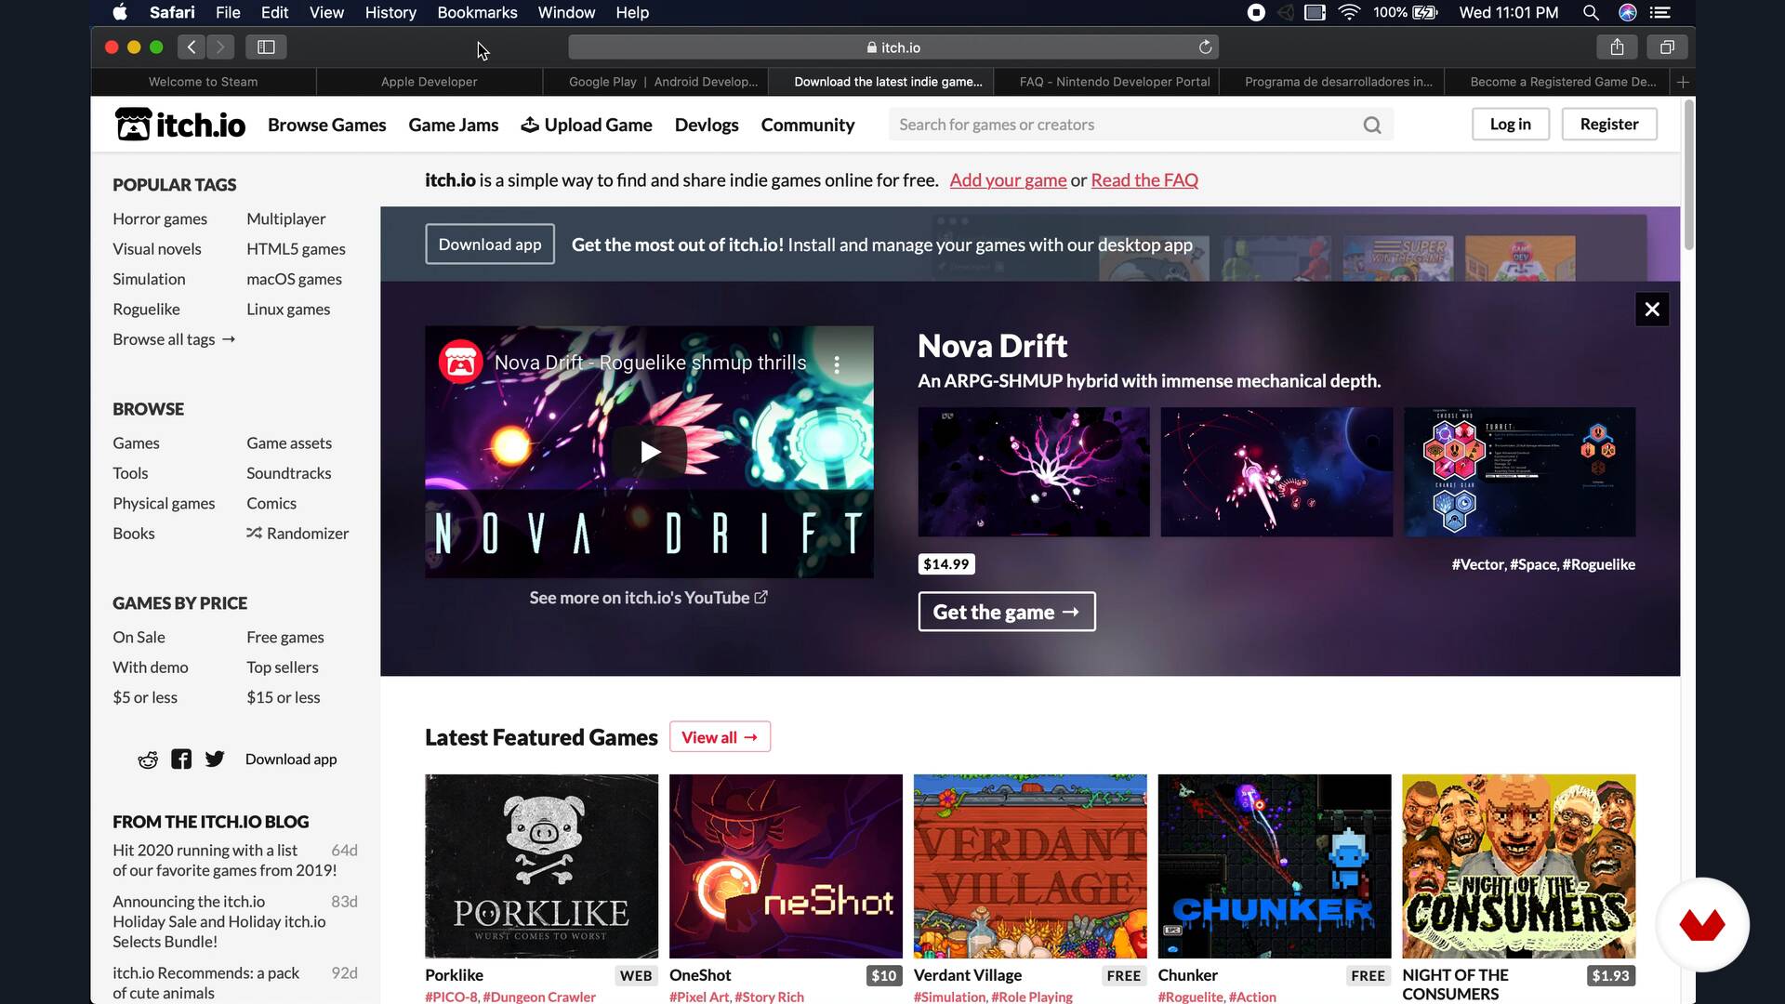Show all tabs overview button

click(x=1667, y=46)
